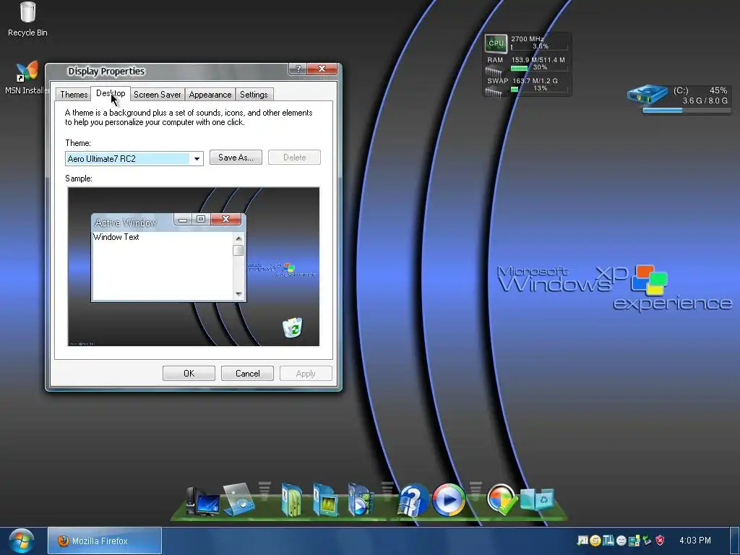The height and width of the screenshot is (555, 740).
Task: Click the RAM usage gadget
Action: 527,66
